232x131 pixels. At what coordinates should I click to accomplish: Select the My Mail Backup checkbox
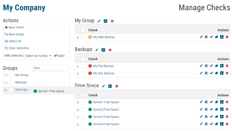[83, 37]
